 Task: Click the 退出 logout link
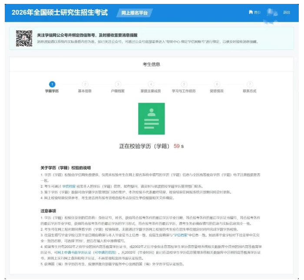tap(287, 12)
